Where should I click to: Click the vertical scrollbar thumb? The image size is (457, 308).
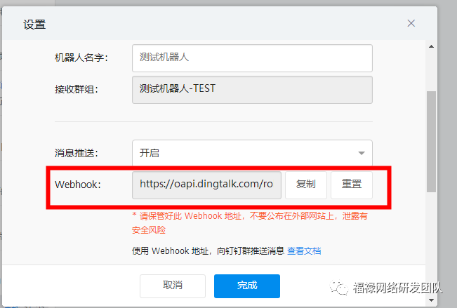click(x=431, y=142)
